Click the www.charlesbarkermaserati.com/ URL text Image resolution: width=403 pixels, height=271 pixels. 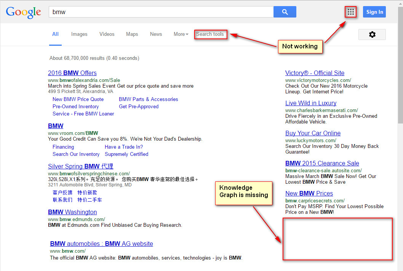[321, 110]
